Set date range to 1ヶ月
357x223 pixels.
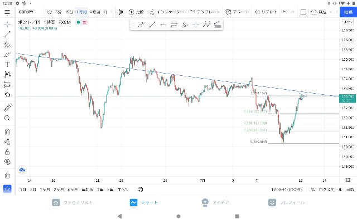tap(45, 190)
